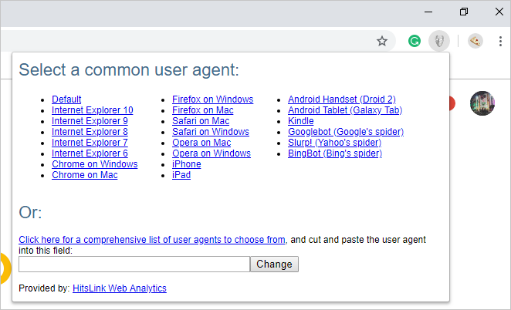Image resolution: width=511 pixels, height=310 pixels.
Task: Click the custom user agent text field
Action: tap(134, 265)
